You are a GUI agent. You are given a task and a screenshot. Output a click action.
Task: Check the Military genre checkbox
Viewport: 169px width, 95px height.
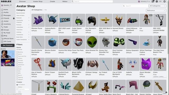click(17, 58)
